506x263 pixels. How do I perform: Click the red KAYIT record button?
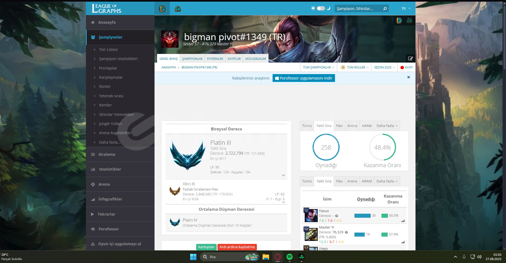pyautogui.click(x=407, y=67)
